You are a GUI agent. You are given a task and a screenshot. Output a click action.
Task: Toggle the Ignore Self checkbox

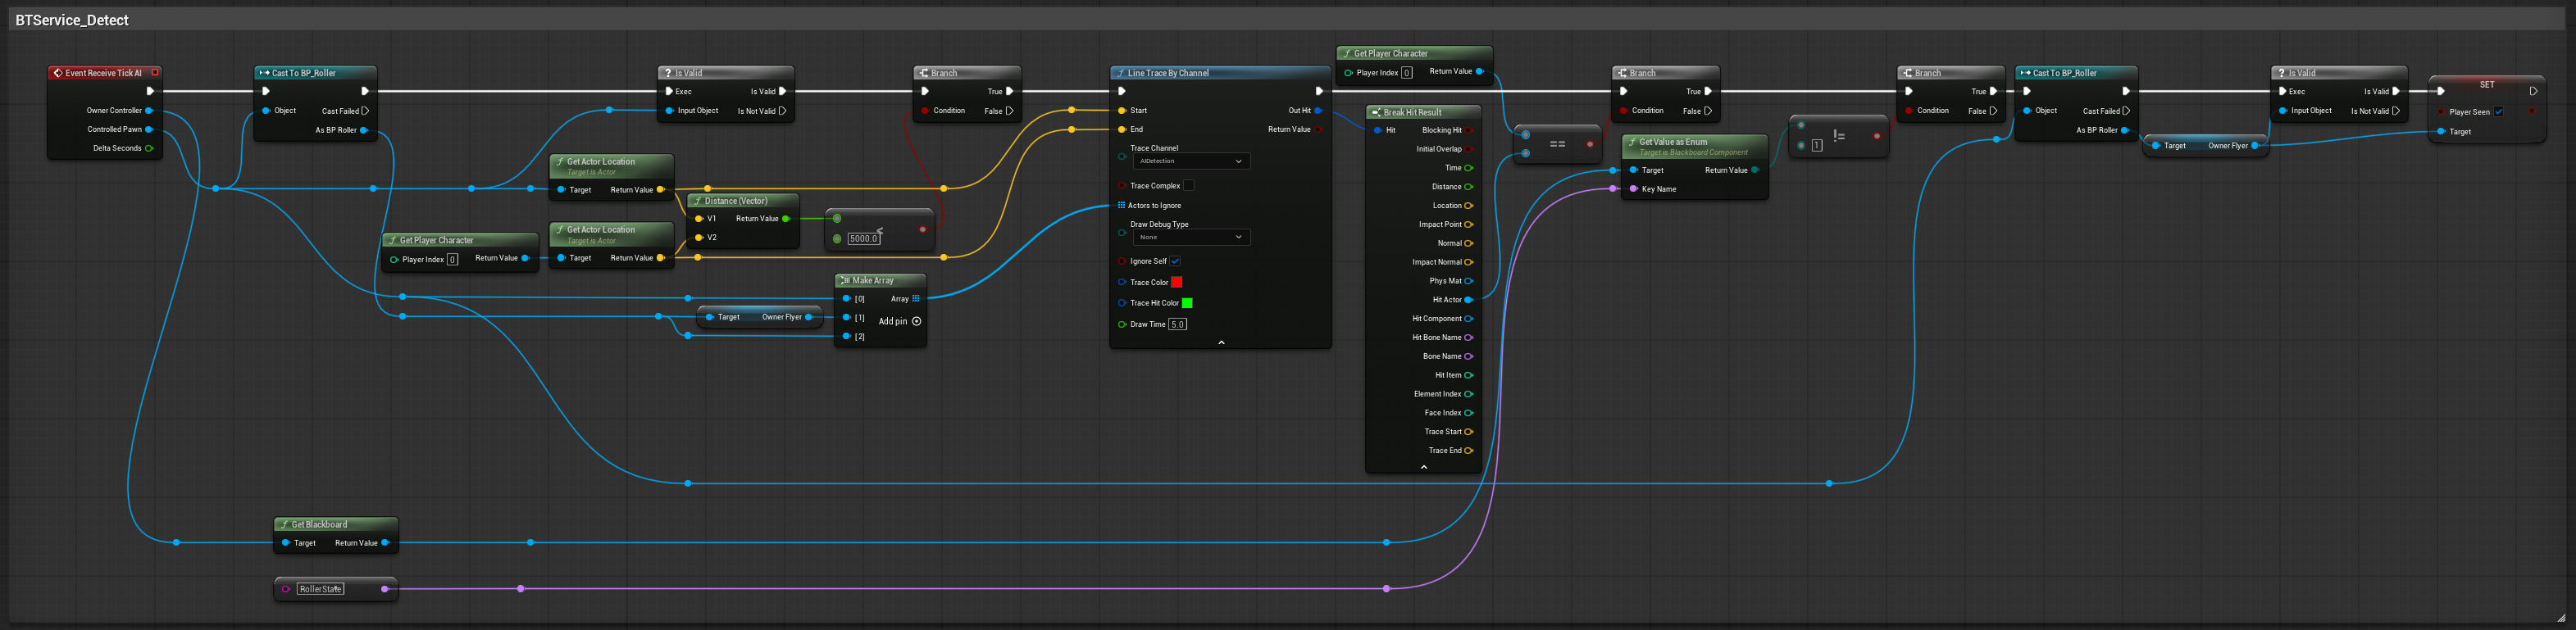tap(1176, 261)
